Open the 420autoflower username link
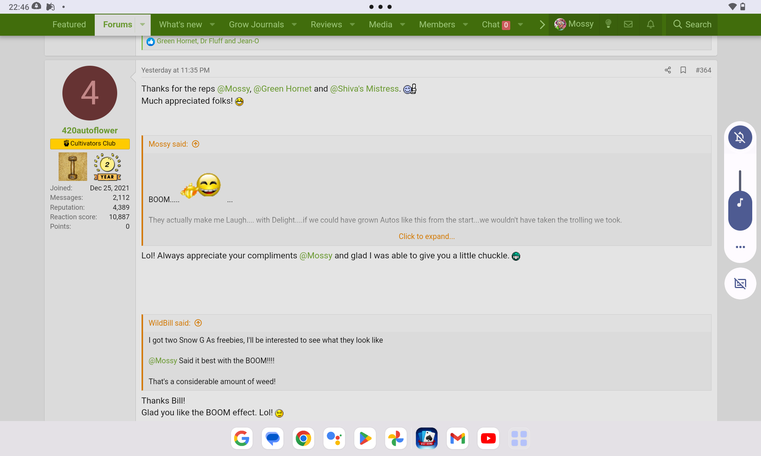This screenshot has width=761, height=456. pyautogui.click(x=90, y=130)
